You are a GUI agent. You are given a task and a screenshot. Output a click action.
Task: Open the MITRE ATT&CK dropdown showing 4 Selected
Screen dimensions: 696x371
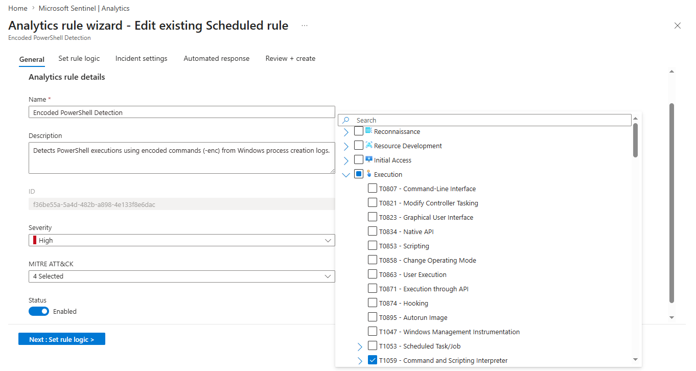pos(182,276)
